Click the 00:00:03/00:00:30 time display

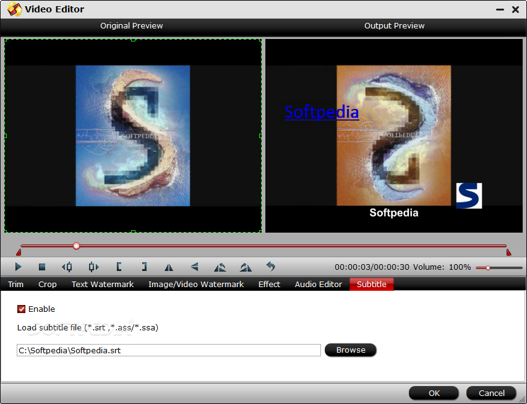pyautogui.click(x=372, y=267)
